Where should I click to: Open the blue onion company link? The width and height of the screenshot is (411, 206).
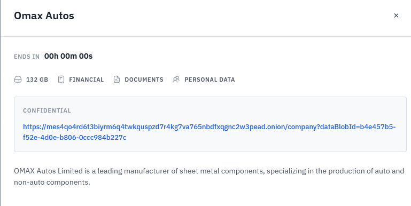pyautogui.click(x=209, y=132)
